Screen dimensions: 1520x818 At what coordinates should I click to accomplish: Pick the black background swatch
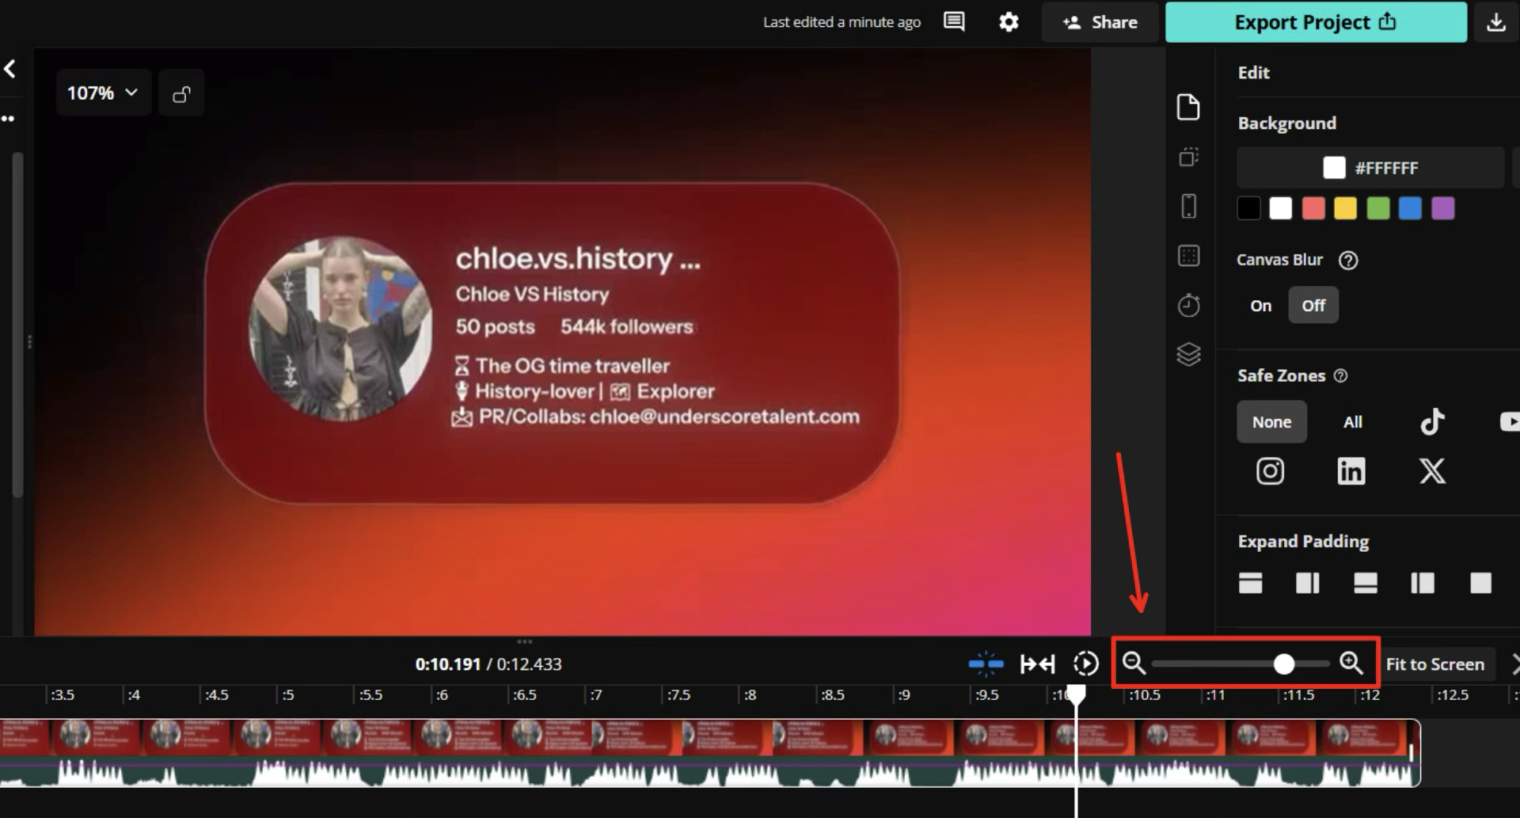point(1248,208)
